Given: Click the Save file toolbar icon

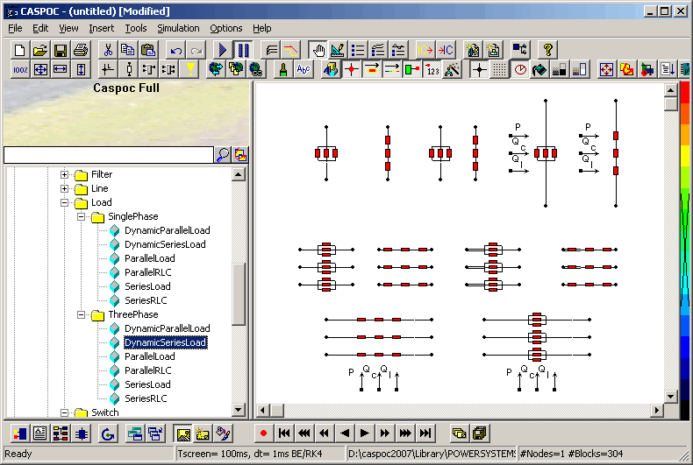Looking at the screenshot, I should click(x=61, y=51).
